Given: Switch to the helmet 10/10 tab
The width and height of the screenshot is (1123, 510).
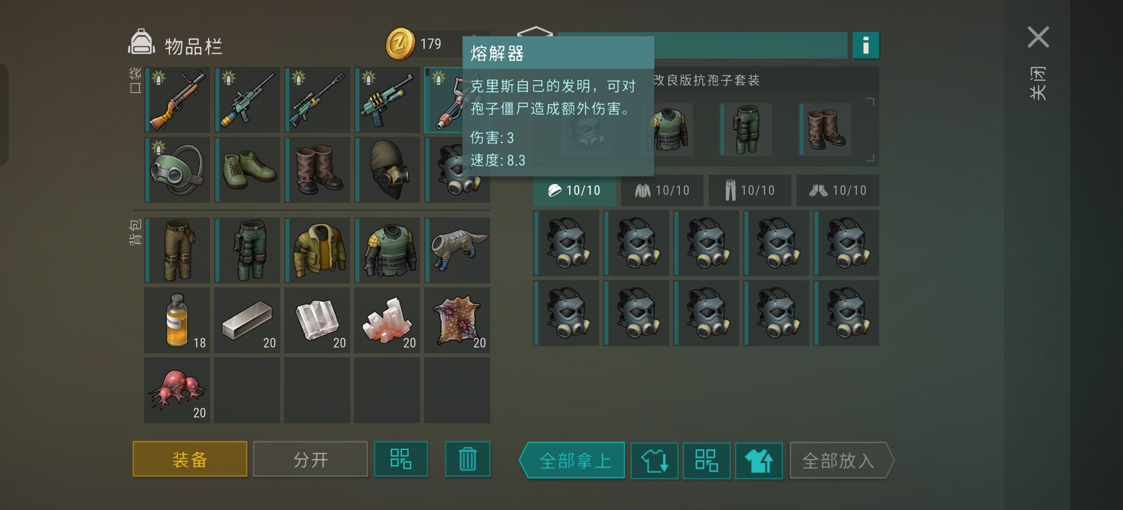Looking at the screenshot, I should point(574,190).
